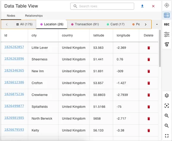Select the partially visible Pe tab
The width and height of the screenshot is (172, 141).
pos(136,24)
